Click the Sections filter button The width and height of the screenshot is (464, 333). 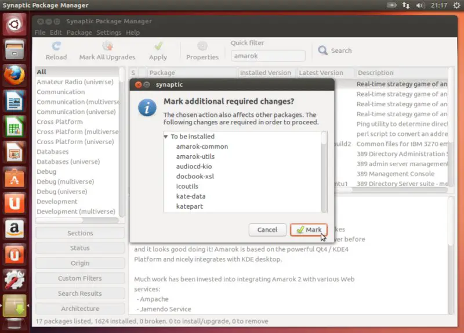pos(80,233)
